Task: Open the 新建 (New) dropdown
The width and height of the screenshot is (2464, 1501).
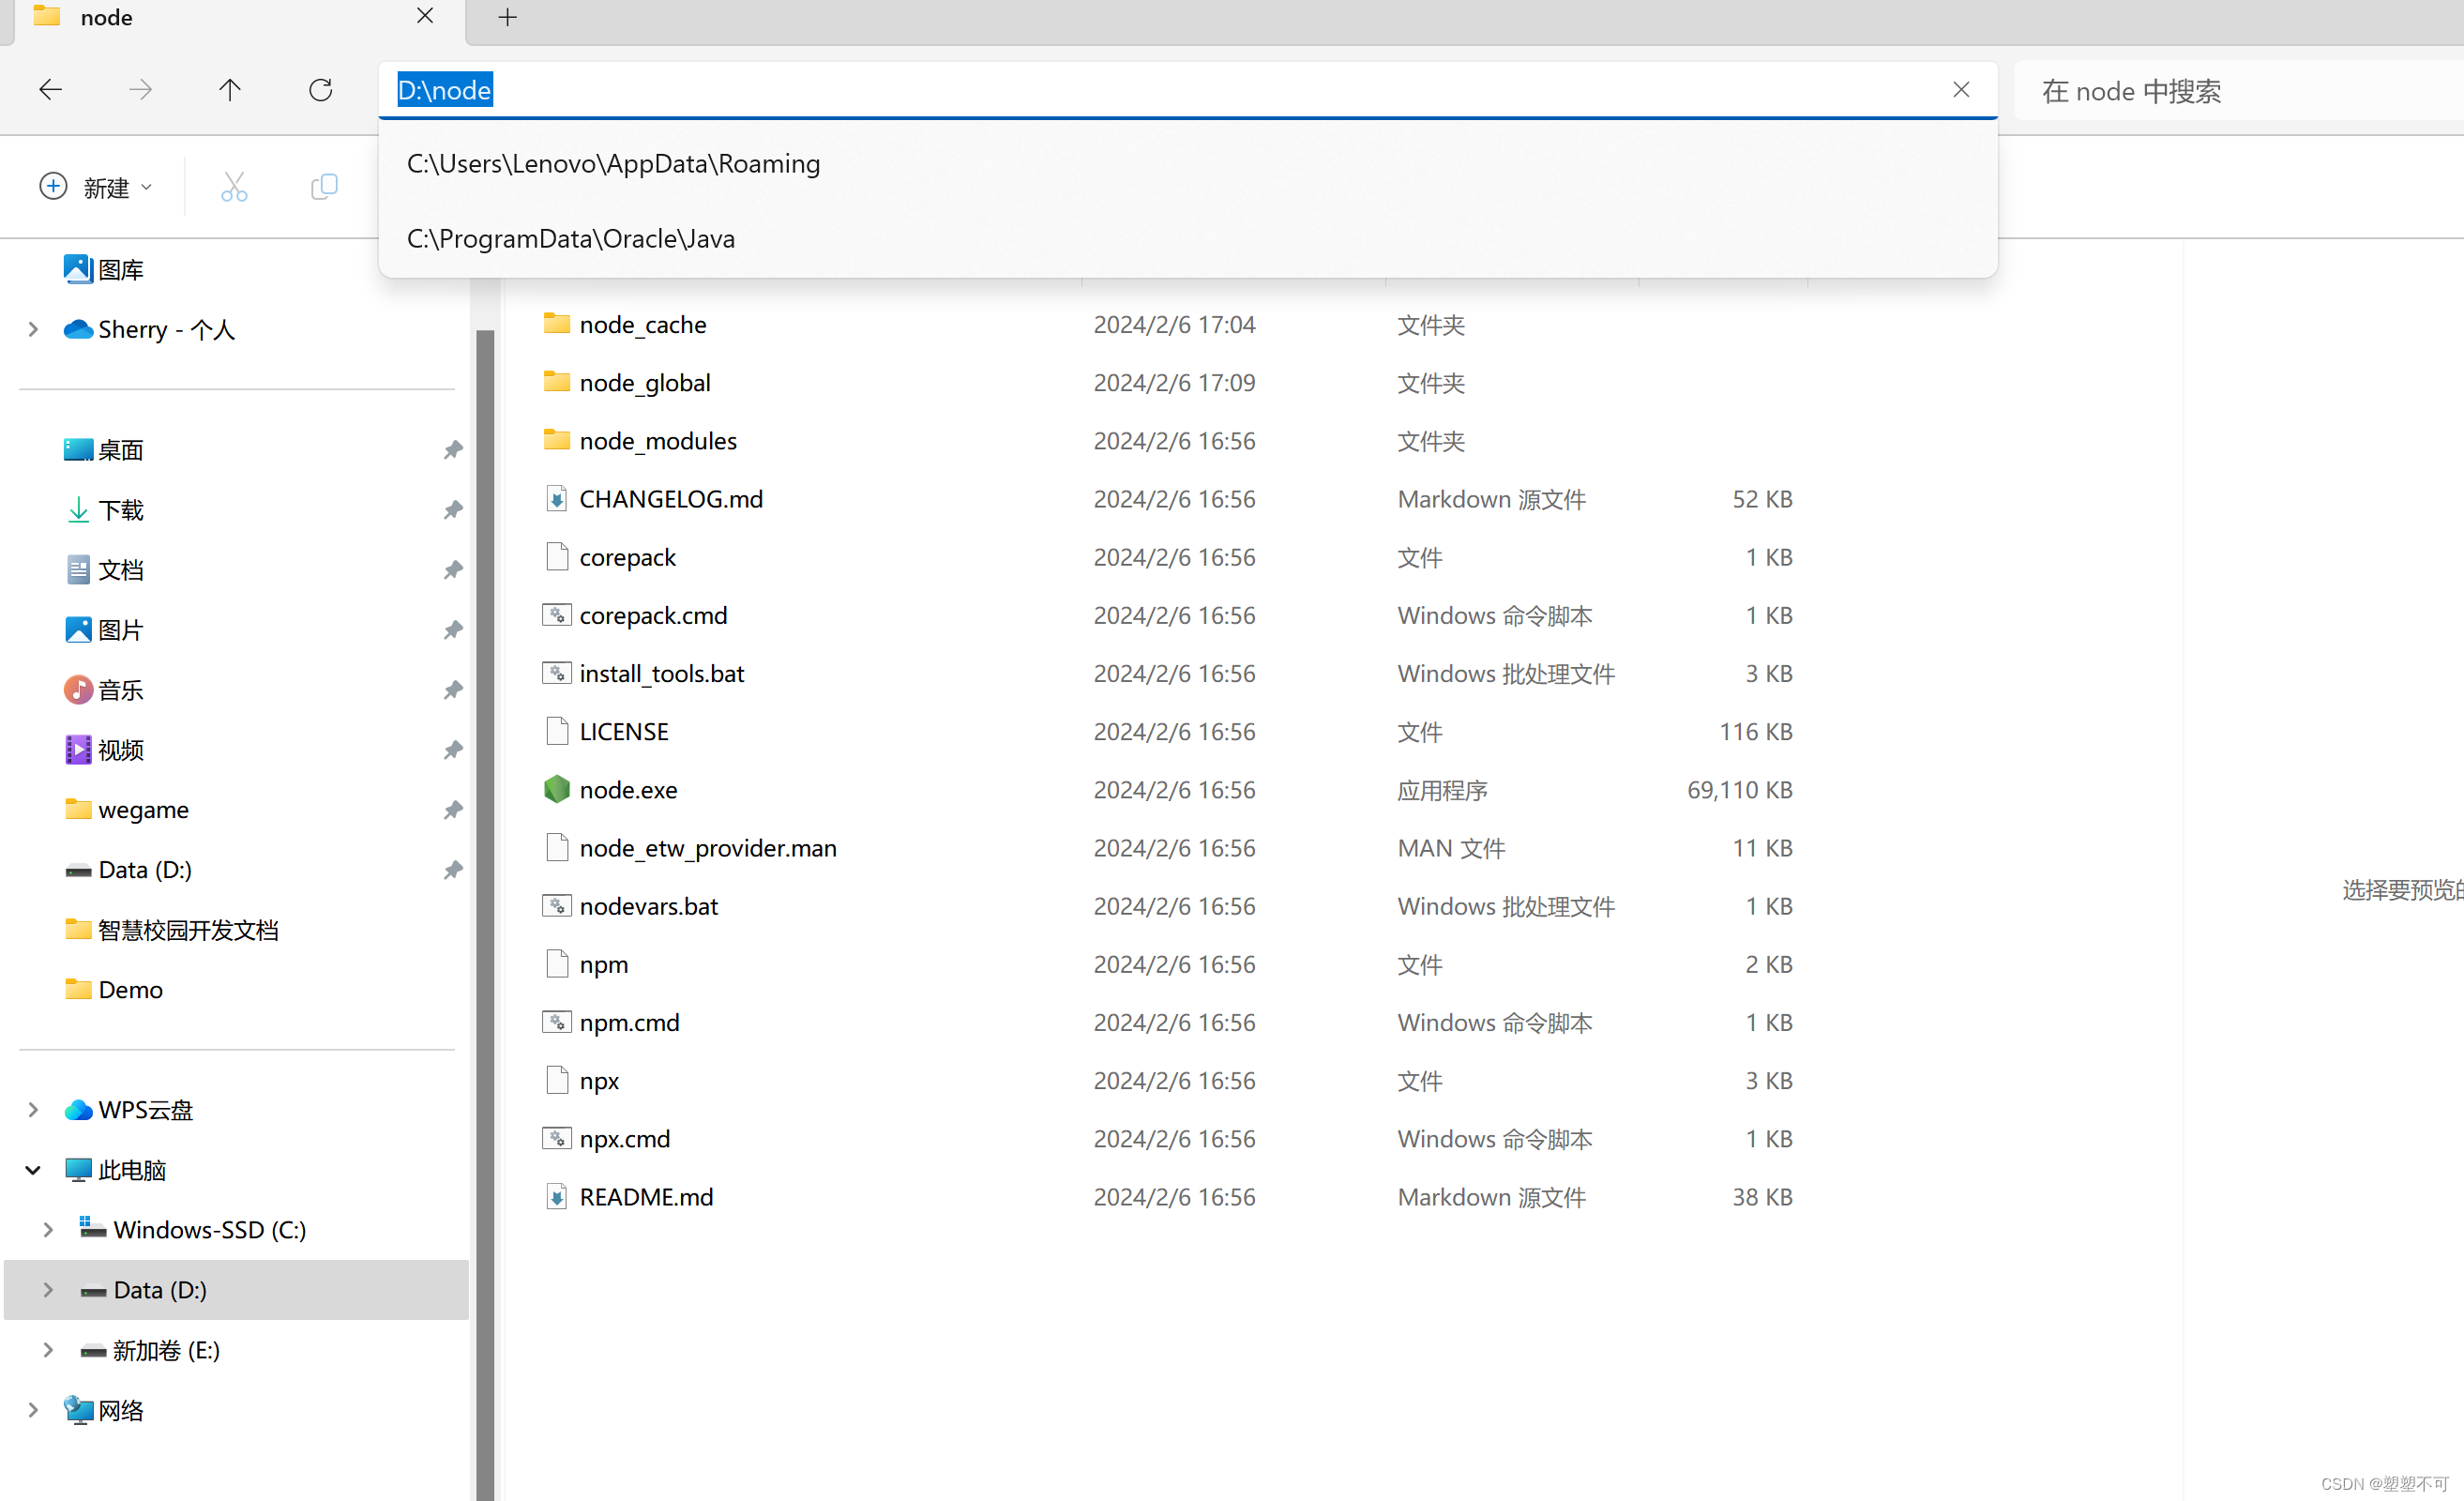Action: (96, 187)
